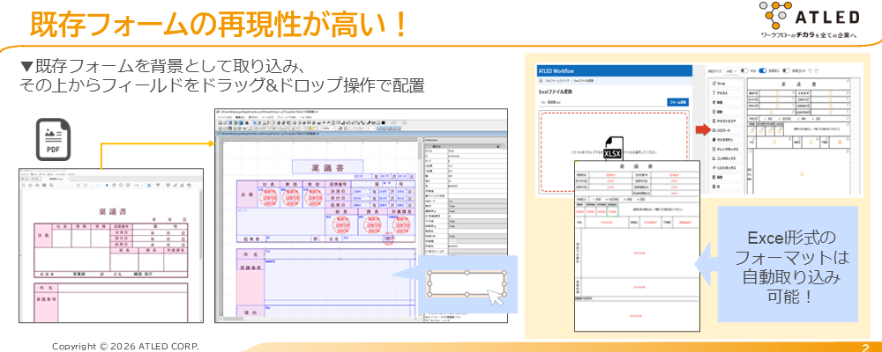Click the Excelファイル変換 breadcrumb link

[x=583, y=81]
